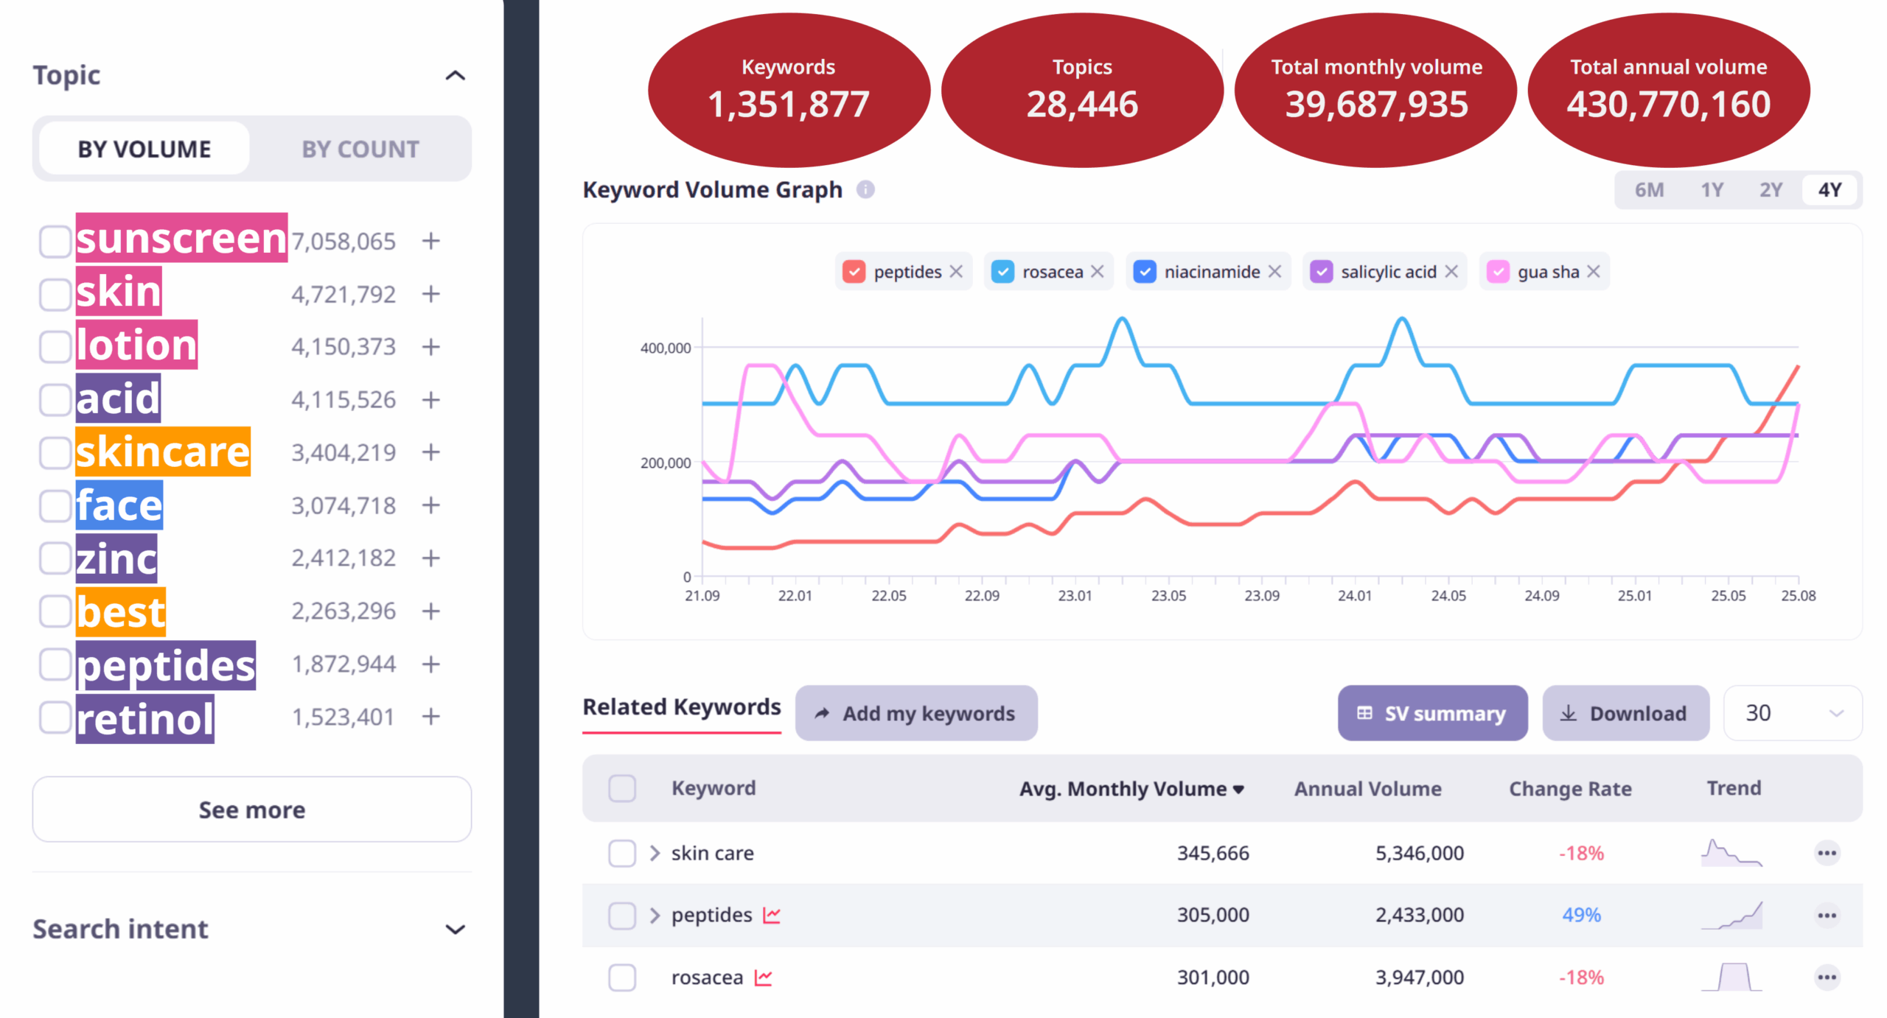The width and height of the screenshot is (1887, 1018).
Task: Click the See more button
Action: coord(252,810)
